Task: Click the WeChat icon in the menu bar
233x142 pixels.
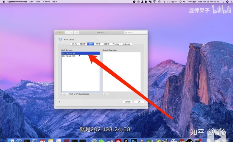Action: [x=150, y=2]
